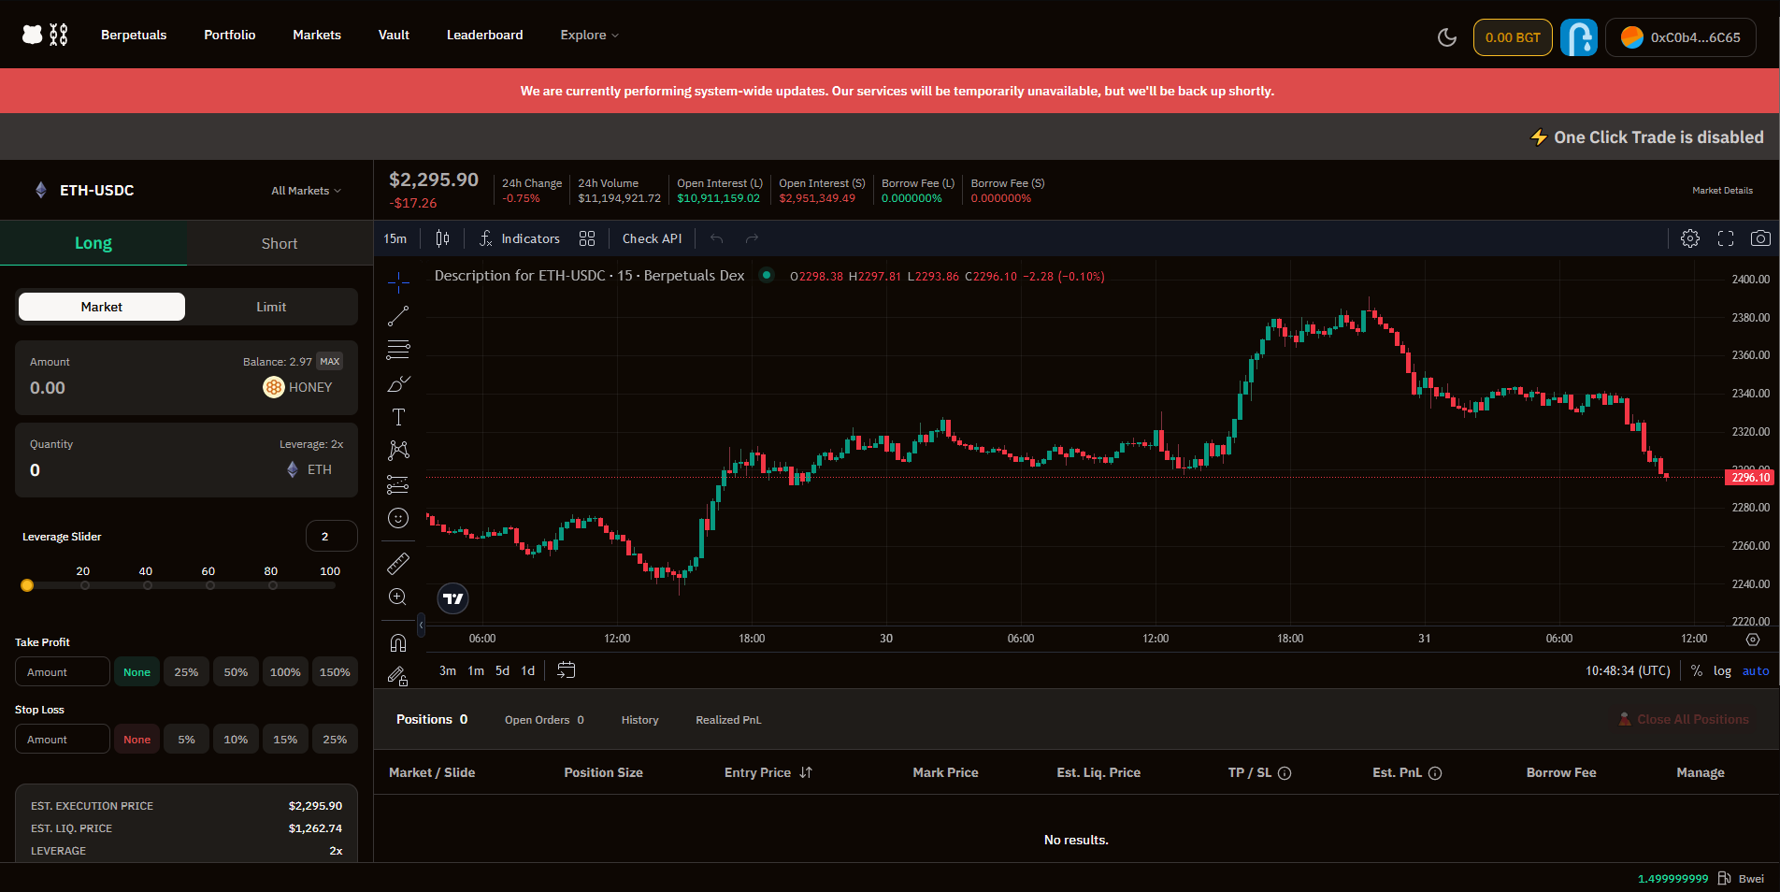Select the text annotation tool
Screen dimensions: 1780x892
(x=398, y=417)
